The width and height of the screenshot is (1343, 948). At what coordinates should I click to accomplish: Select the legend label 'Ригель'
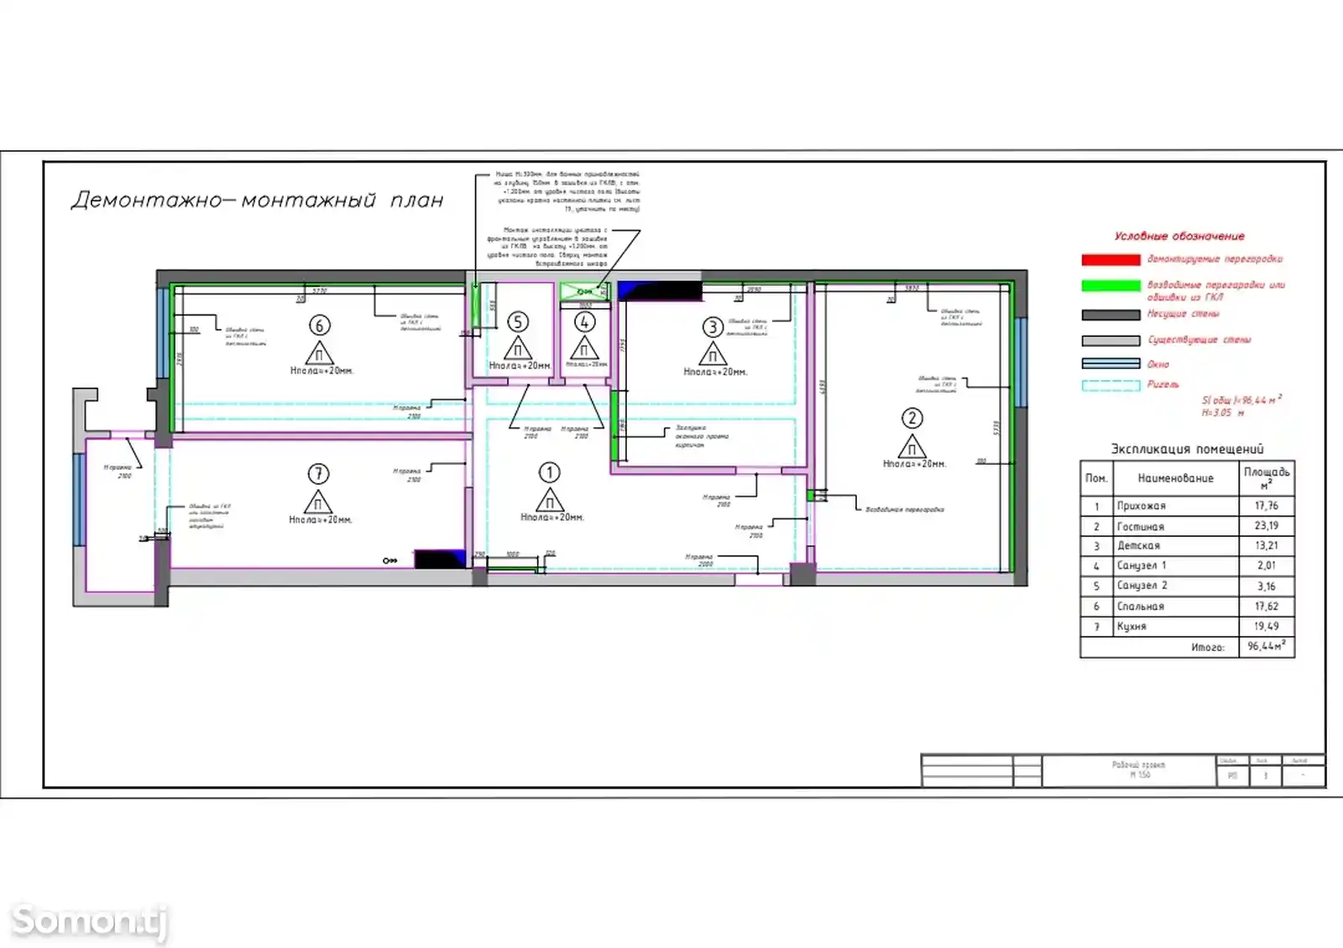[x=1163, y=384]
